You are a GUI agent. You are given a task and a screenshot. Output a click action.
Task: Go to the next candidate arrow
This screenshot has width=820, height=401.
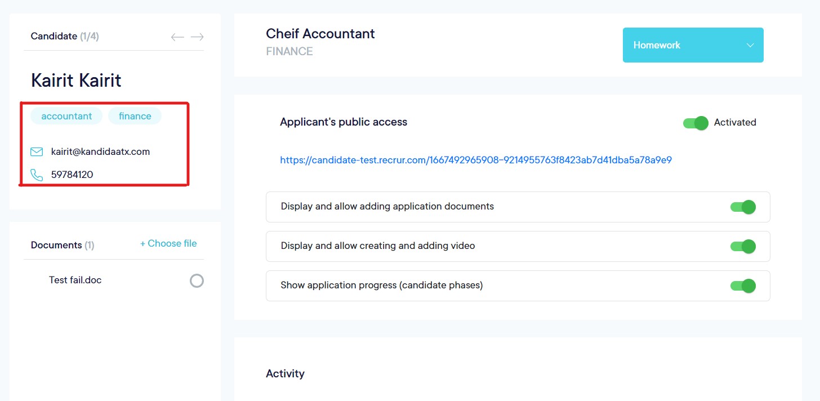[197, 37]
